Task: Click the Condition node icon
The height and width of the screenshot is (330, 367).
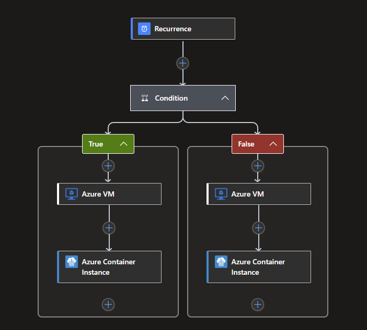Action: (x=145, y=98)
